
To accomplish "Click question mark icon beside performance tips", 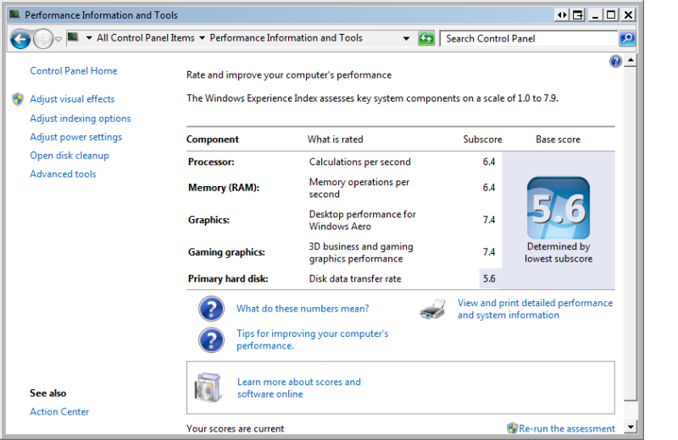I will pyautogui.click(x=211, y=340).
